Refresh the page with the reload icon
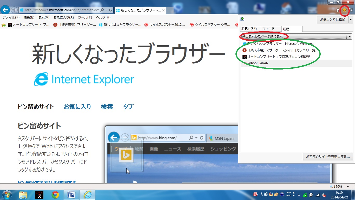The width and height of the screenshot is (355, 200). [111, 10]
